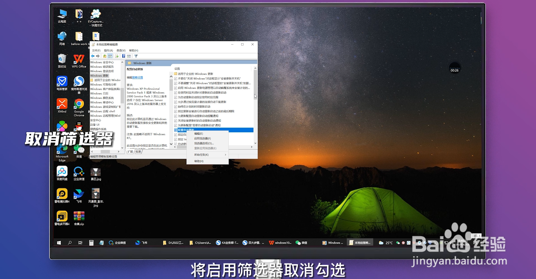
Task: Select Windows 远程 shell in the tree
Action: click(x=102, y=111)
